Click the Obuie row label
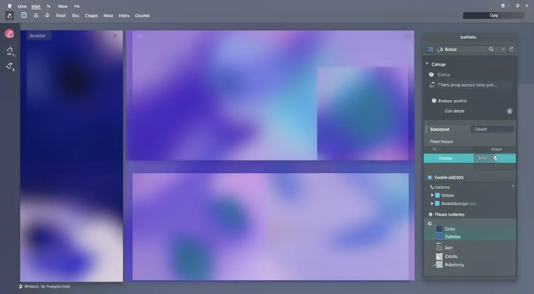 point(451,256)
